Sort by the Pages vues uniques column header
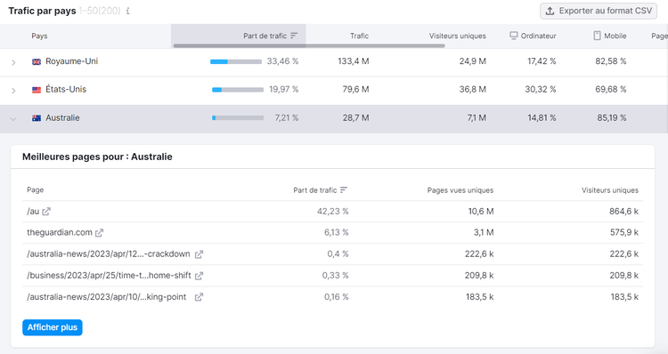 [460, 190]
